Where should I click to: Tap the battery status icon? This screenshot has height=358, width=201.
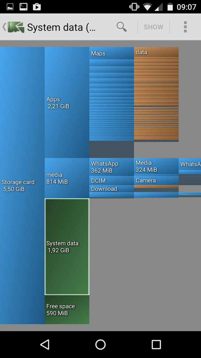point(170,7)
